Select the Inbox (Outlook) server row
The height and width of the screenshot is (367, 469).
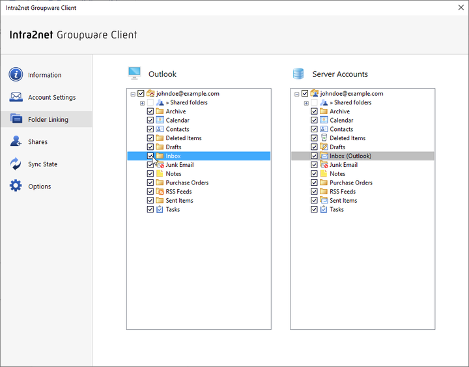[x=363, y=156]
